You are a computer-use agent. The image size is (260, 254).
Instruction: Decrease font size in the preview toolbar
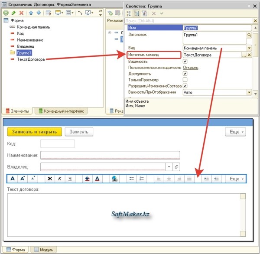click(33, 179)
